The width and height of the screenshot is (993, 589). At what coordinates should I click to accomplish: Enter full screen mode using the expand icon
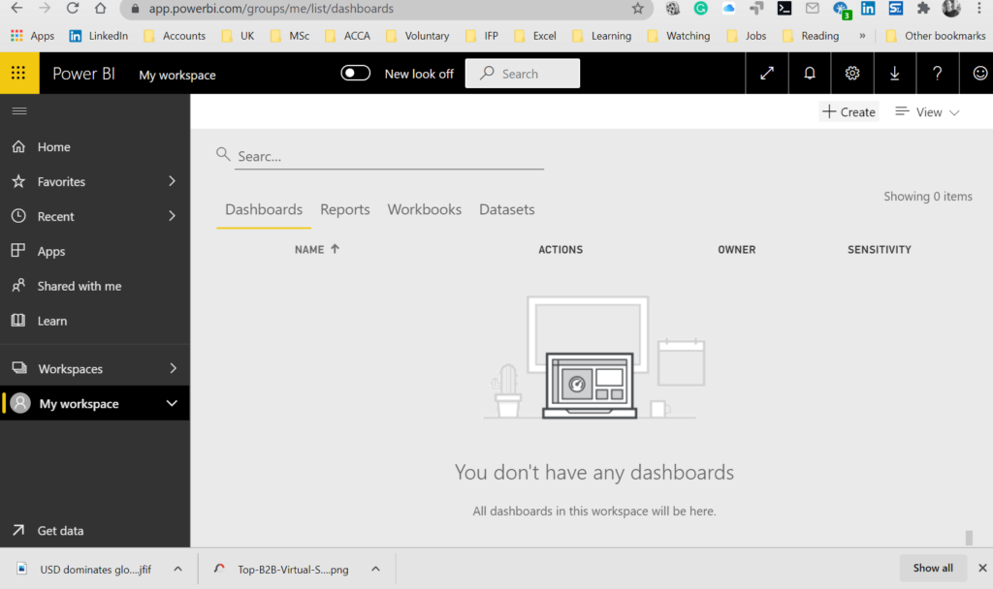point(767,74)
